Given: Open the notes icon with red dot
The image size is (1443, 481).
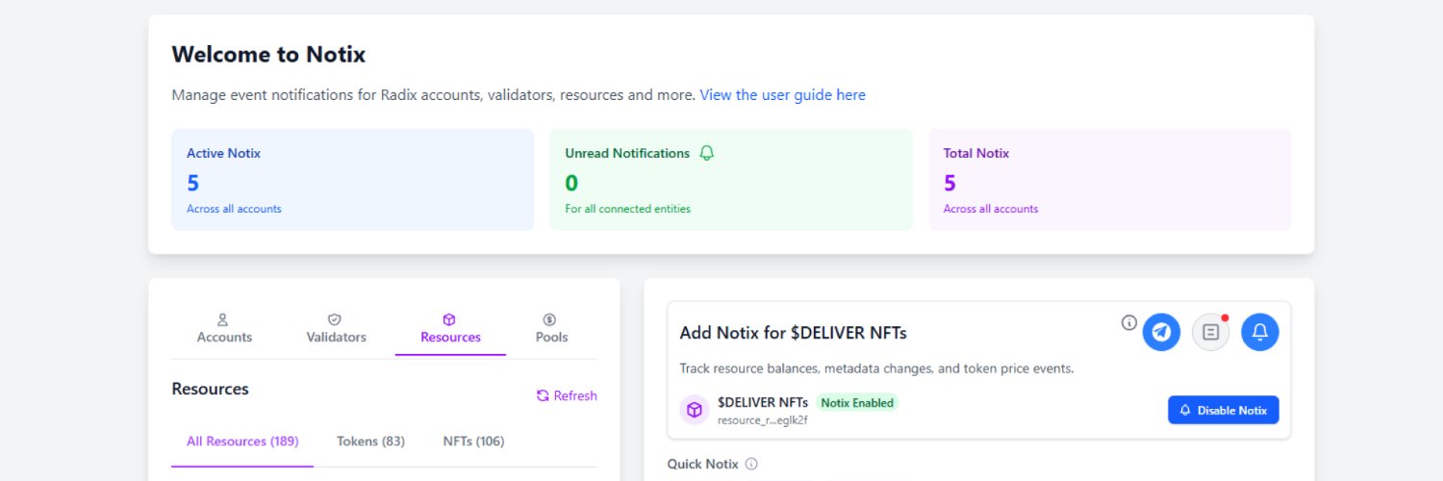Looking at the screenshot, I should pos(1211,332).
